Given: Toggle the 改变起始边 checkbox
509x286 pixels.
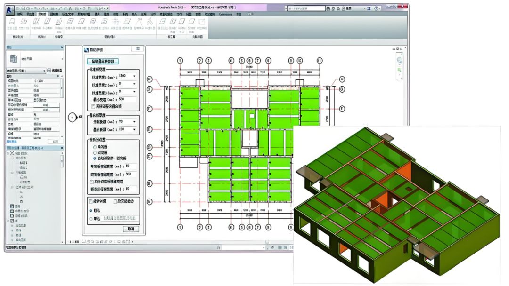Looking at the screenshot, I should [115, 201].
